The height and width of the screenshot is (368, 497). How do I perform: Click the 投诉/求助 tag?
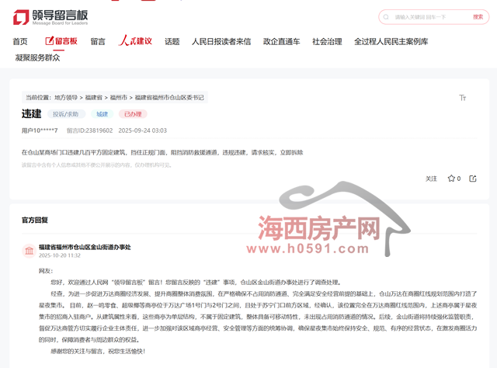[66, 114]
